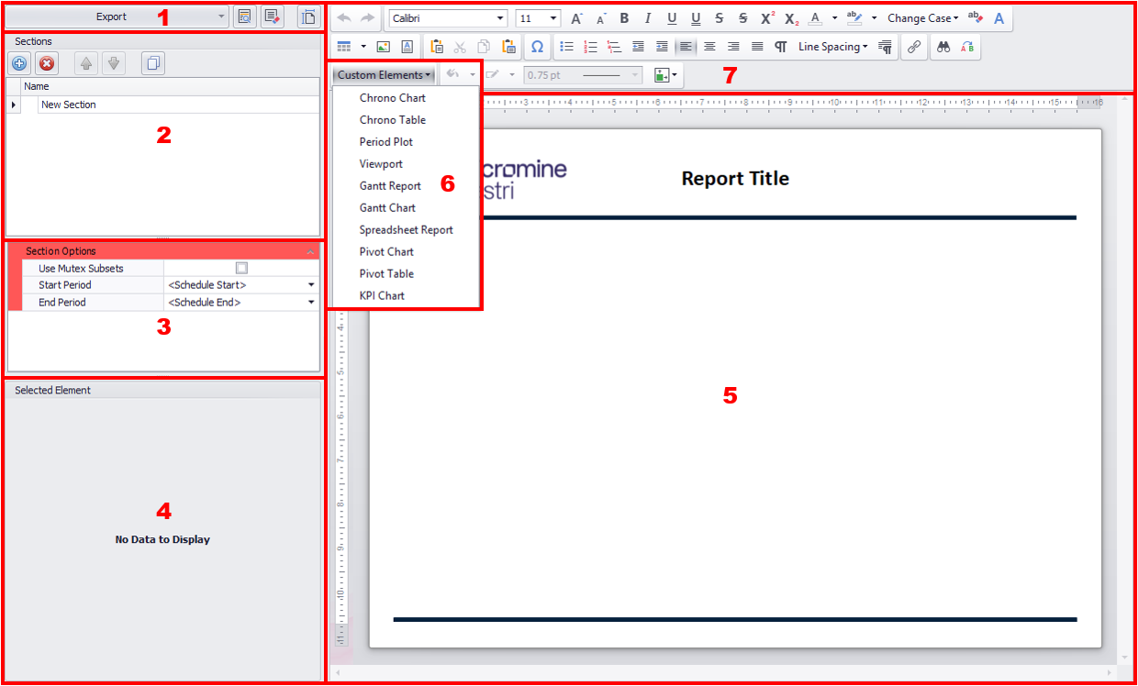Click the Custom Elements button
This screenshot has height=686, width=1138.
(x=384, y=75)
